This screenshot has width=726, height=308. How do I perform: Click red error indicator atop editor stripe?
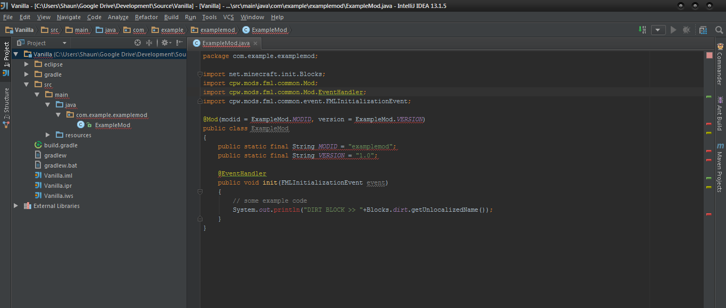tap(709, 55)
